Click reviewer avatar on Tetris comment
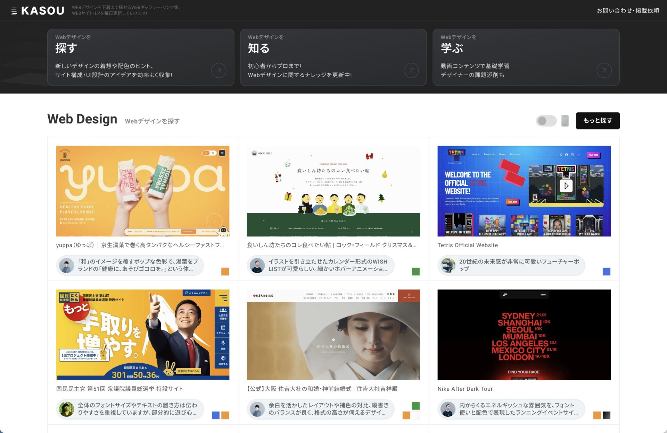 tap(448, 266)
